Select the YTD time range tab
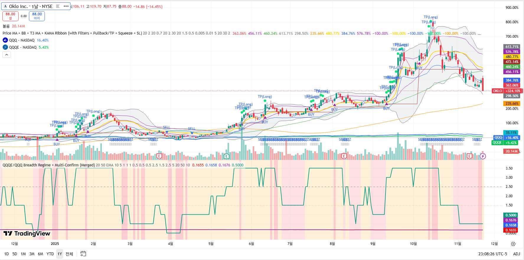524x260 pixels. click(50, 254)
